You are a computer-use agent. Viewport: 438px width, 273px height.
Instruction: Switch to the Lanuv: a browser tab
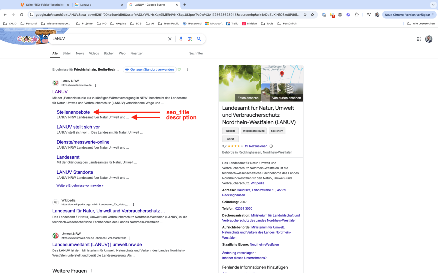(99, 5)
